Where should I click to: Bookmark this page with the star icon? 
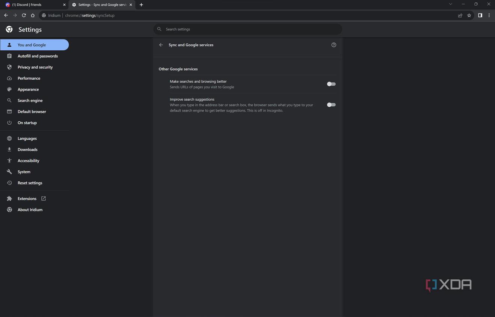(469, 15)
